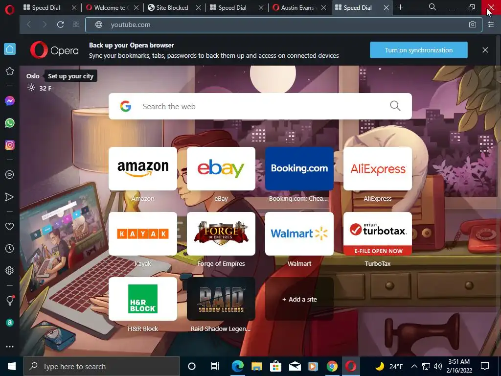
Task: Open the TurboTax speed dial tile
Action: coord(378,234)
